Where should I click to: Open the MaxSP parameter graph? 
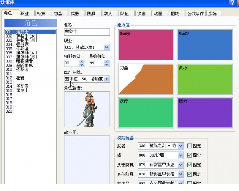tap(205, 45)
